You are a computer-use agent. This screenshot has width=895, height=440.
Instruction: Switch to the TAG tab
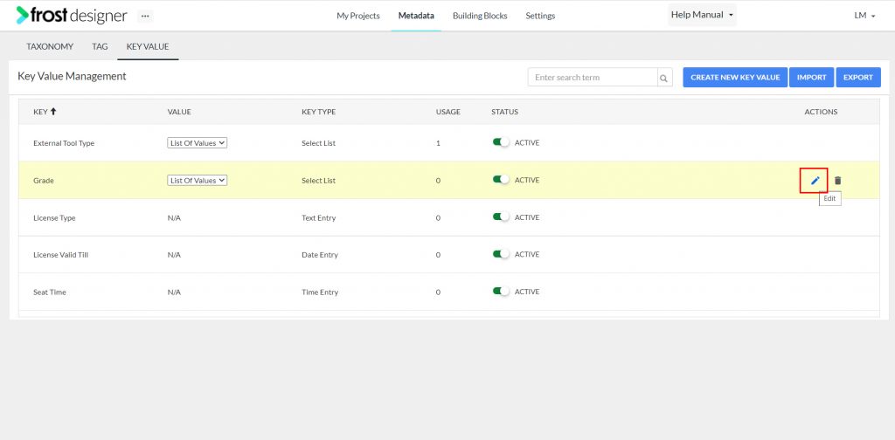pos(100,47)
